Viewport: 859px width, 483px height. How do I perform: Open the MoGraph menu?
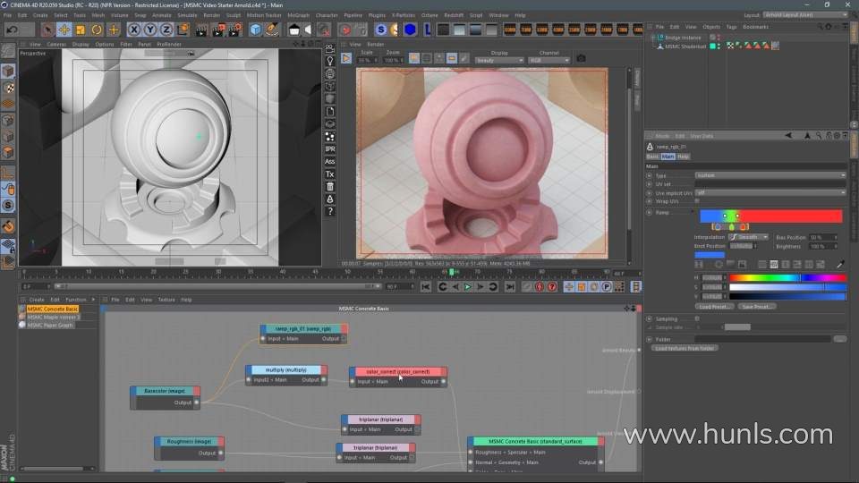(x=298, y=15)
